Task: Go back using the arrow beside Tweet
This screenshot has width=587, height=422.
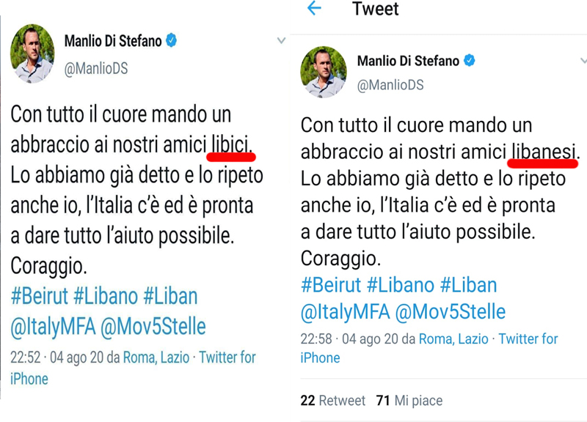Action: 314,9
